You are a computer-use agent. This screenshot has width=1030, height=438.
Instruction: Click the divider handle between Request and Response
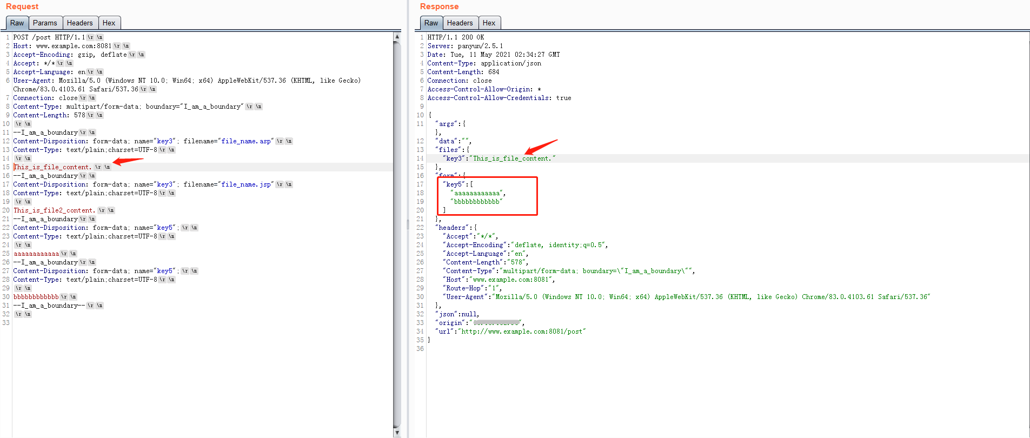pos(408,224)
